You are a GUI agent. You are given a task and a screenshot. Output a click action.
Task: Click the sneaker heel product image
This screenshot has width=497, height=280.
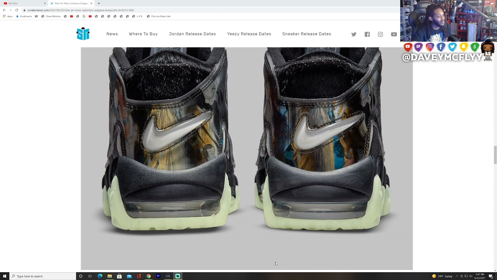247,158
